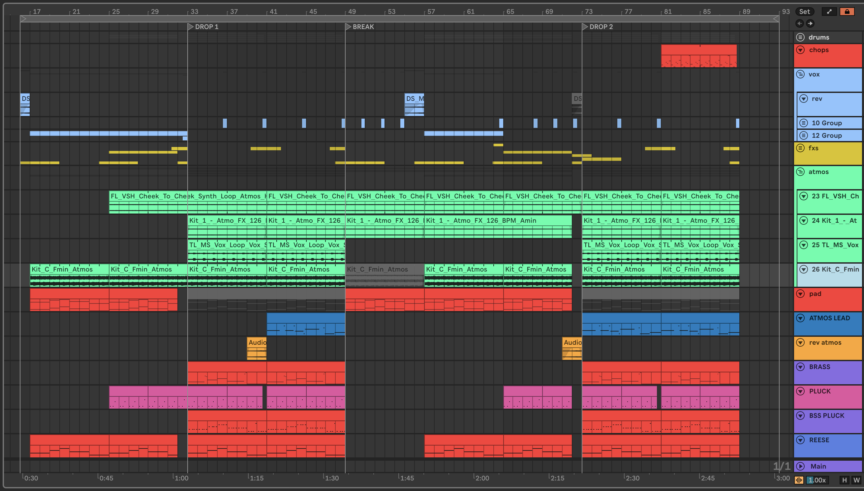Screen dimensions: 864x491
Task: Toggle the orange automation lock
Action: 847,12
